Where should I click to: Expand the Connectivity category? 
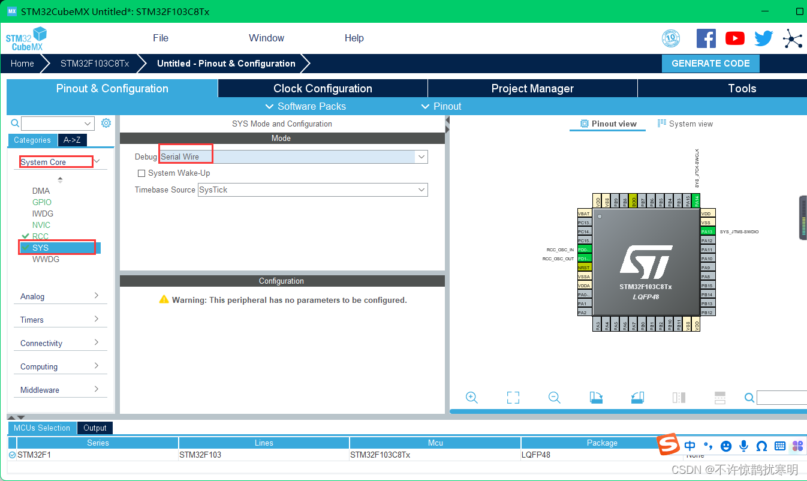click(60, 343)
